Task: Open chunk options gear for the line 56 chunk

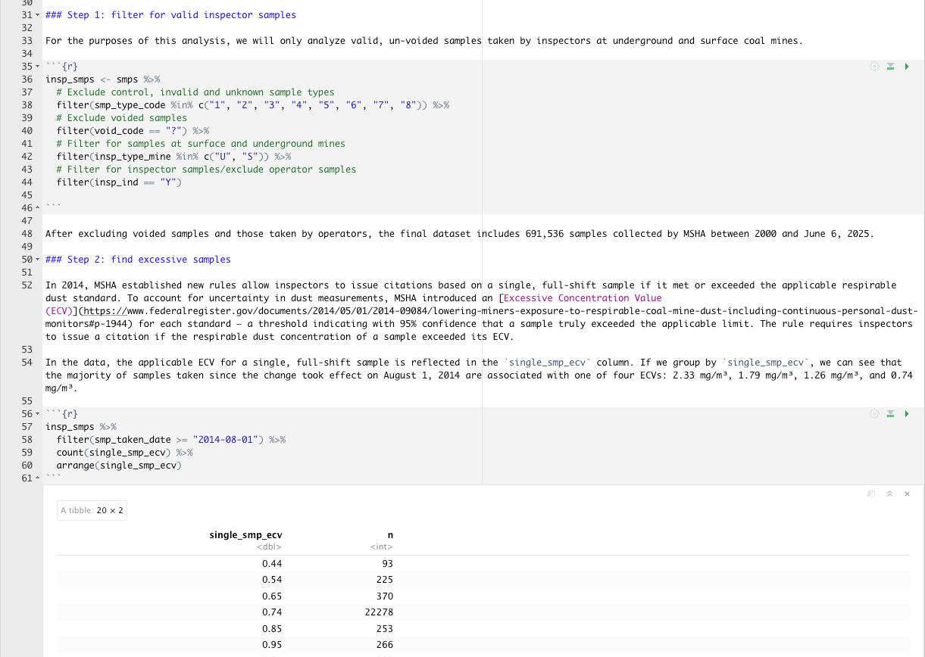Action: (874, 414)
